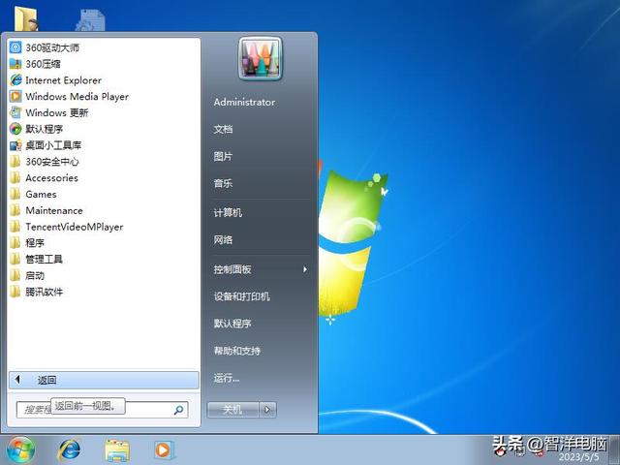Select the 程序 label text
The image size is (620, 465).
[x=35, y=243]
